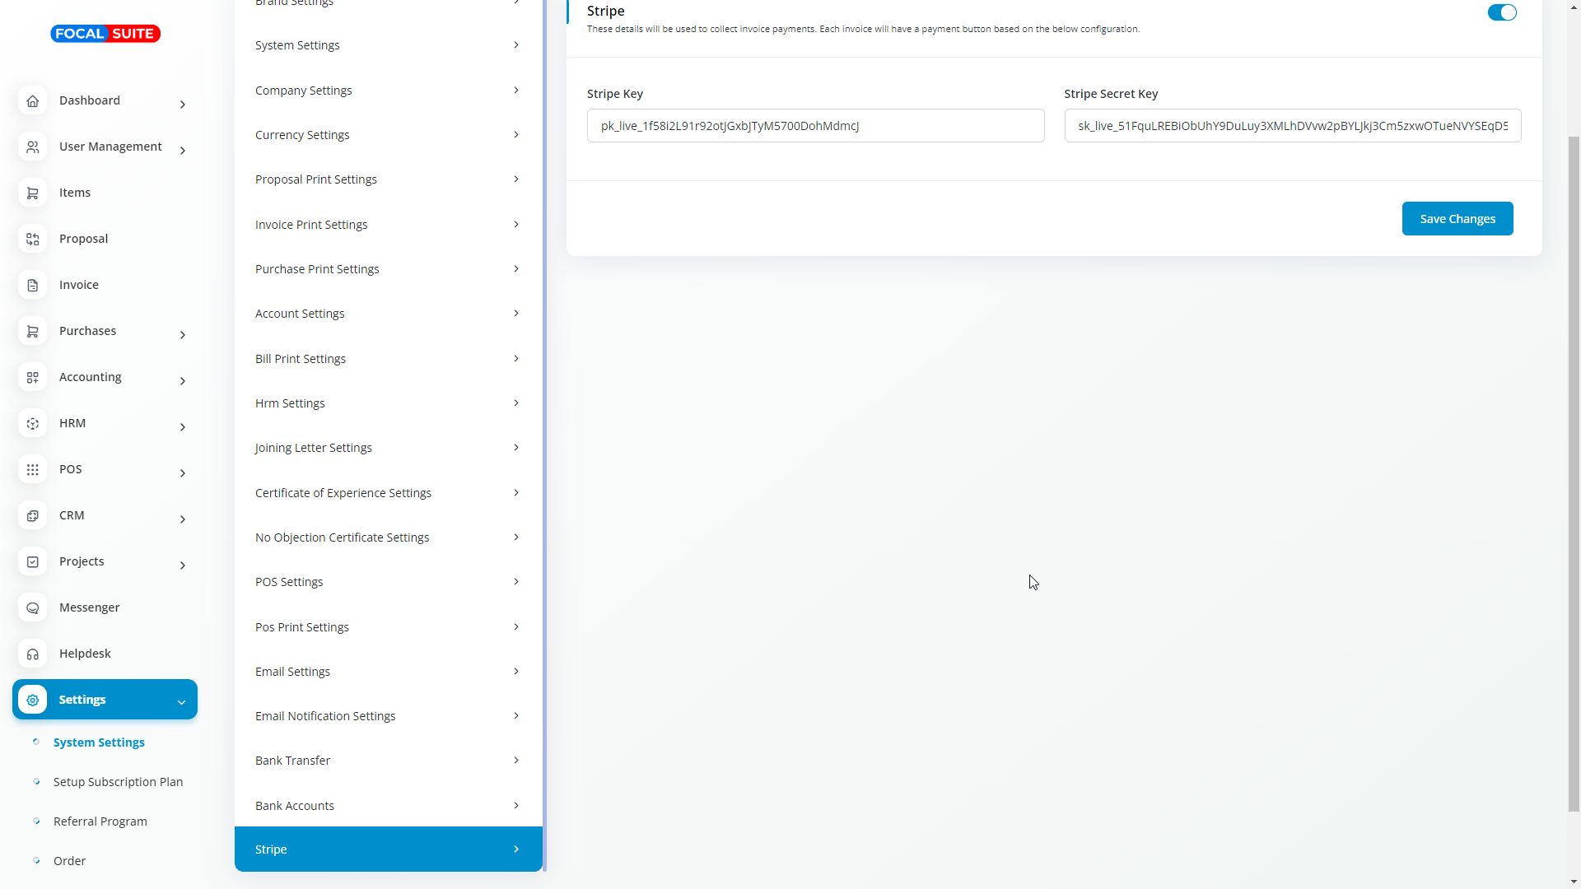Disable the Stripe payment toggle
This screenshot has height=889, width=1581.
tap(1501, 12)
